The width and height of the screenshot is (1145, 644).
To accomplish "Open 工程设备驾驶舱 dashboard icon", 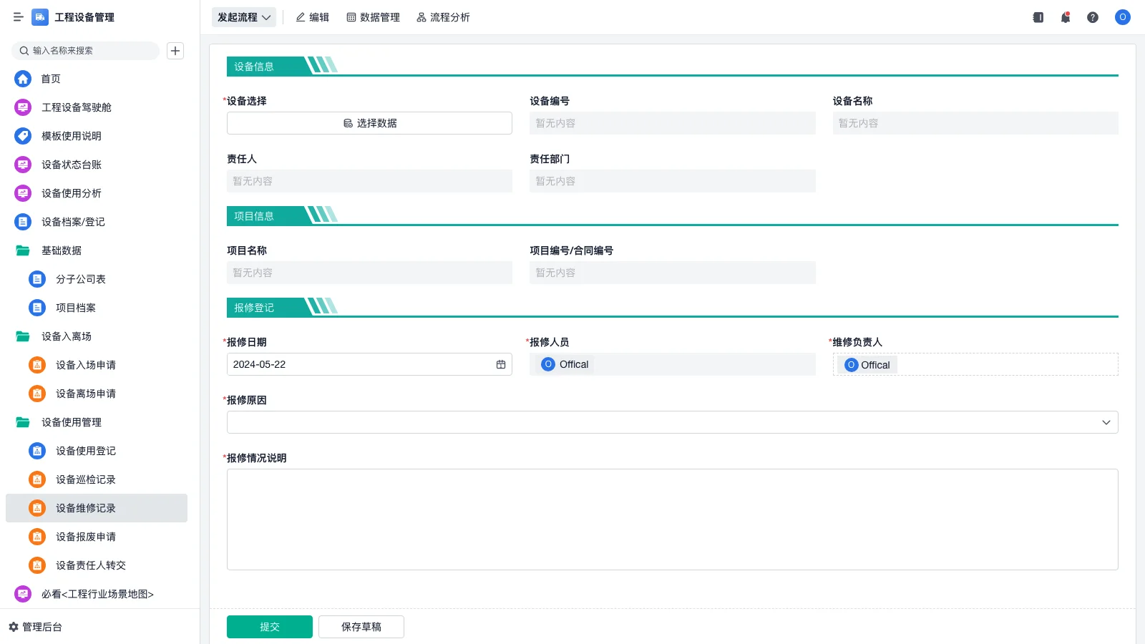I will tap(23, 107).
